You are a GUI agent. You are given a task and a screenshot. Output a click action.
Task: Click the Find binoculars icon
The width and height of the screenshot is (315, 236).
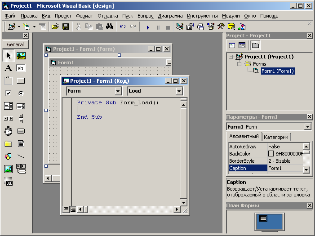coord(109,27)
